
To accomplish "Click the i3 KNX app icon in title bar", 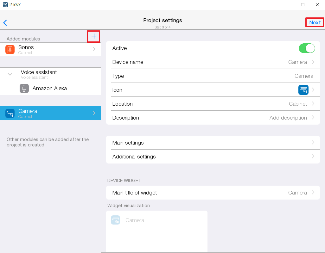I will pyautogui.click(x=5, y=5).
